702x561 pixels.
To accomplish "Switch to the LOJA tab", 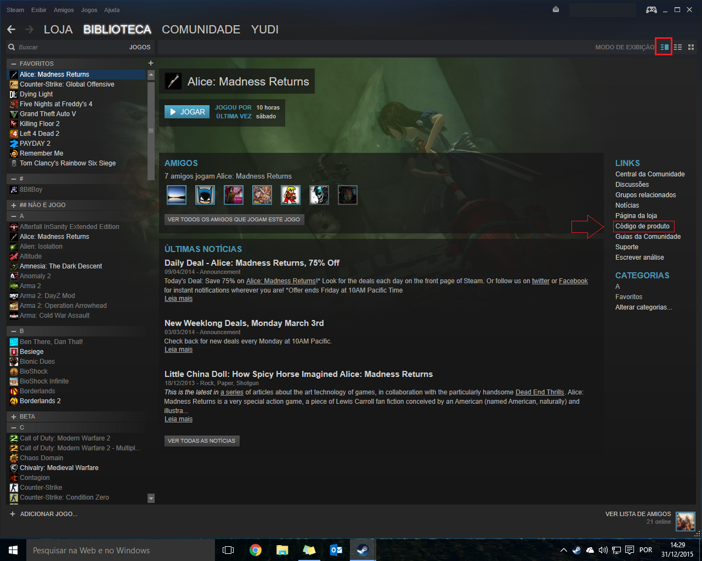I will (x=58, y=30).
